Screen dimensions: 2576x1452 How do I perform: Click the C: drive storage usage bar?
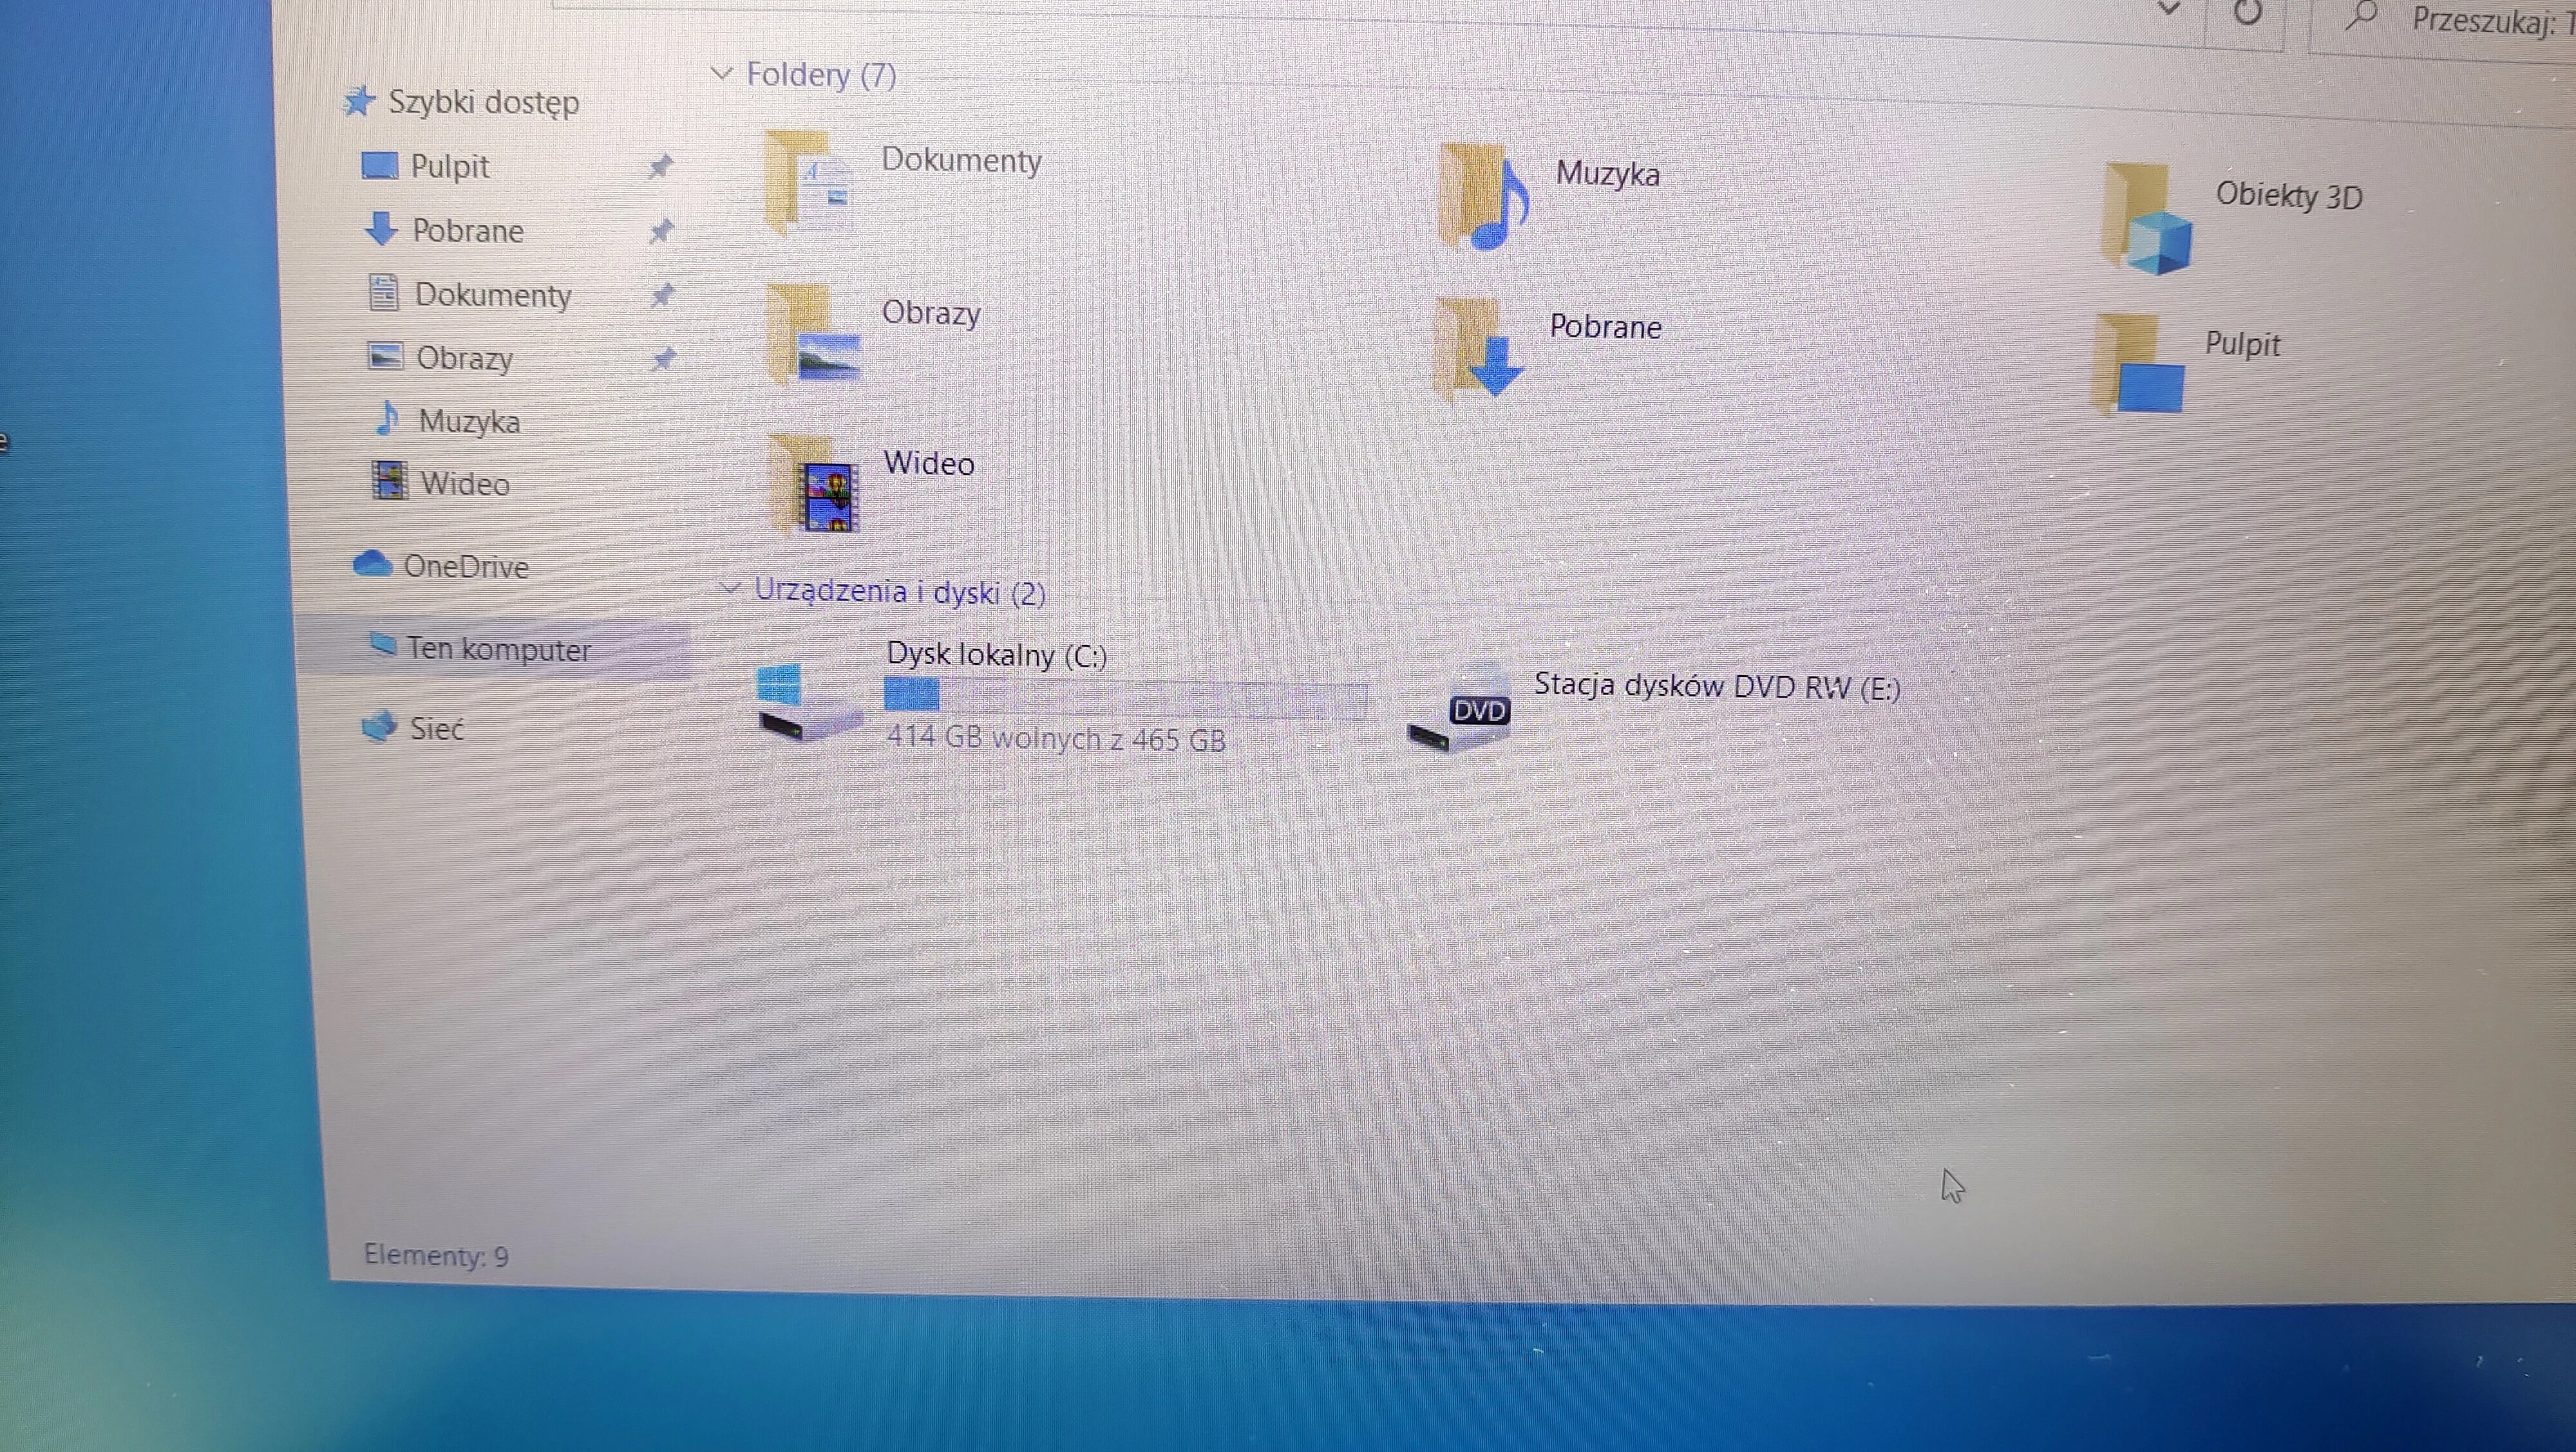(1124, 698)
